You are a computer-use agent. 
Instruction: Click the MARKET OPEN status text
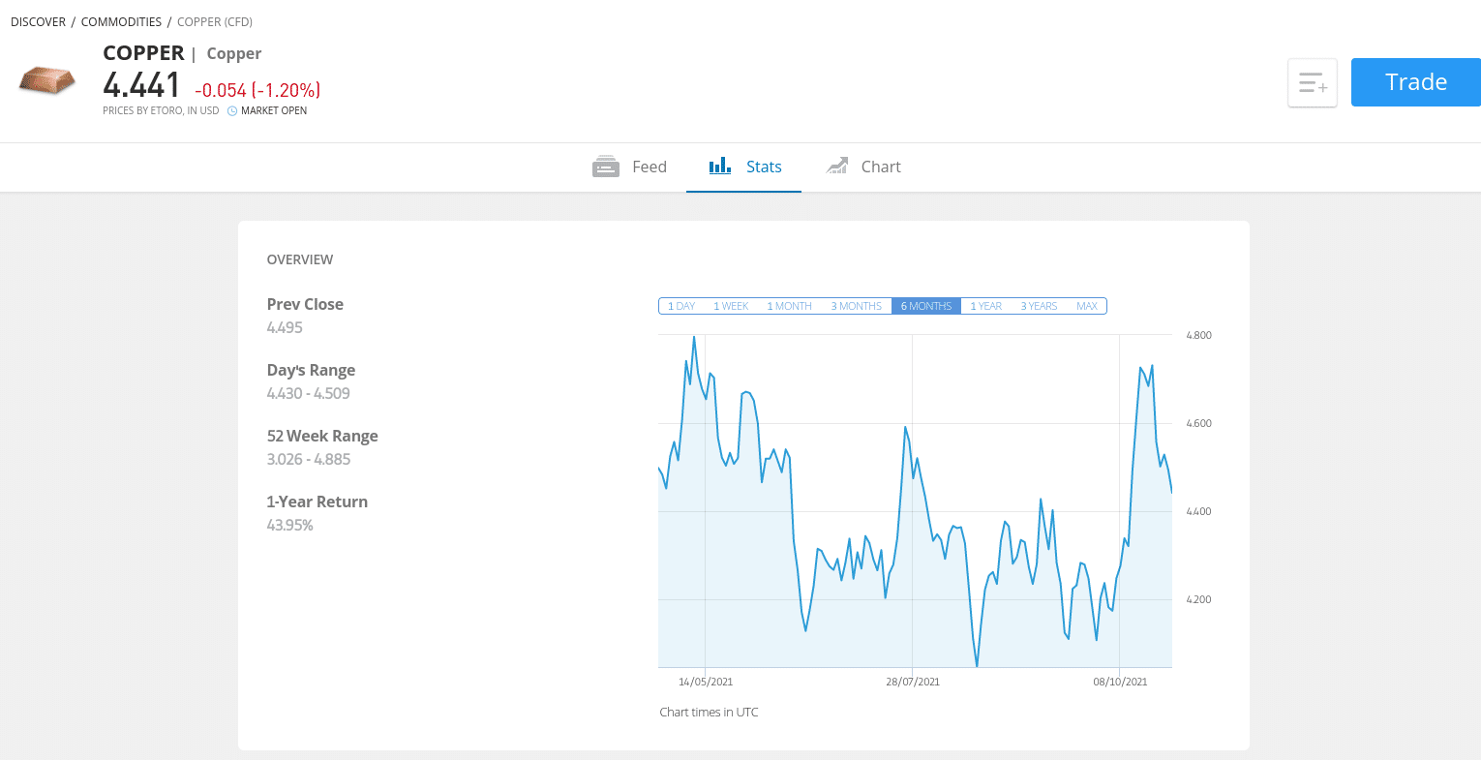coord(274,111)
